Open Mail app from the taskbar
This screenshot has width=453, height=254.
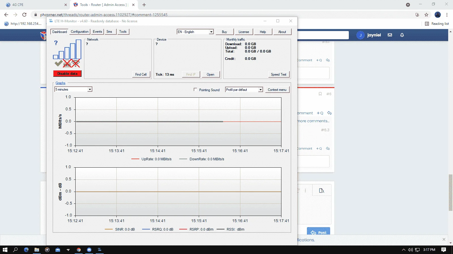[58, 250]
